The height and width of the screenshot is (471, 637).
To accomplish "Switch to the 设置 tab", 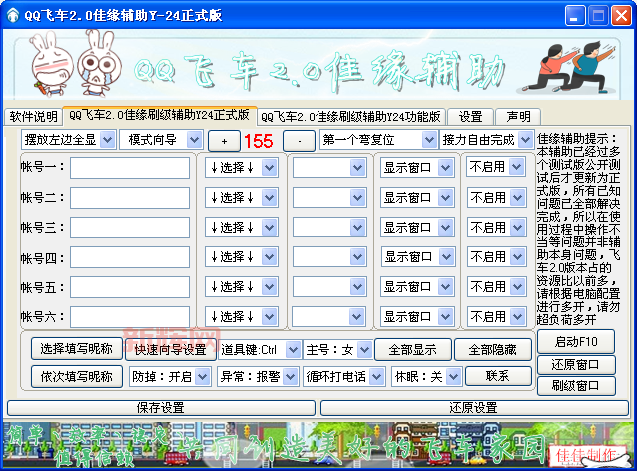I will [x=470, y=117].
